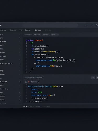Add an item with the plus button in the lower panel
The width and height of the screenshot is (98, 131).
click(97, 78)
